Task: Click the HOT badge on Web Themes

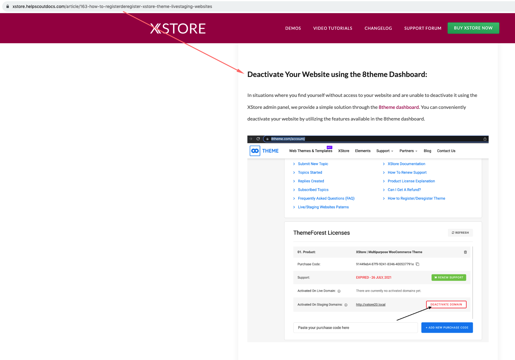Action: 330,147
